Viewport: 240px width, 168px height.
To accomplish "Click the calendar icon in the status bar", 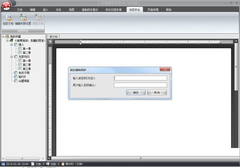I will point(3,164).
